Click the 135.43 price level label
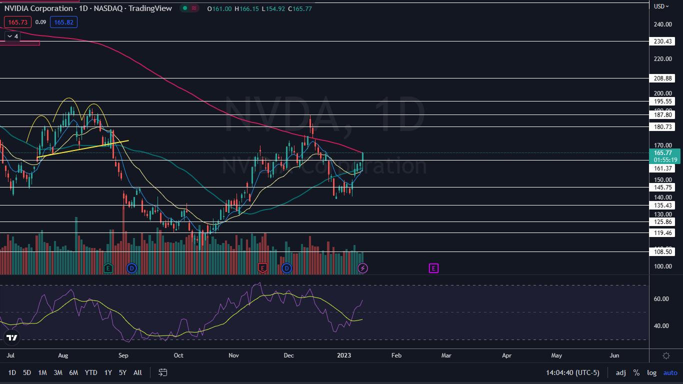 tap(662, 205)
